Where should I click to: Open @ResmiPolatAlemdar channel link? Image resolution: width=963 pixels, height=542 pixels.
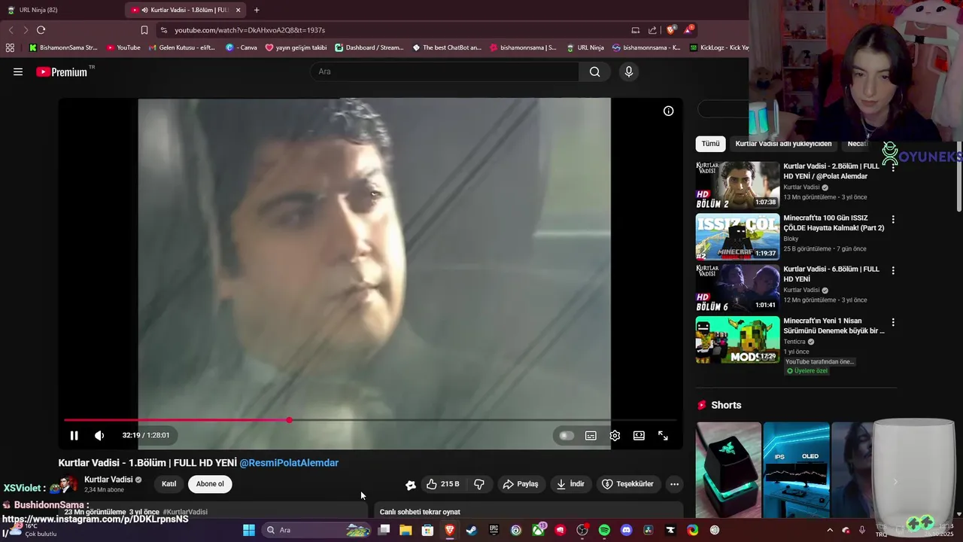[x=289, y=463]
